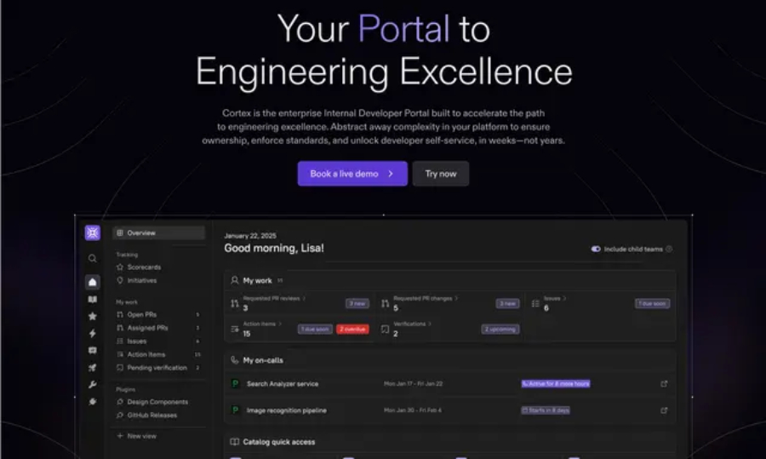Click pull-request icon beside Requested PR reviews
Screen dimensions: 766x459
[235, 303]
